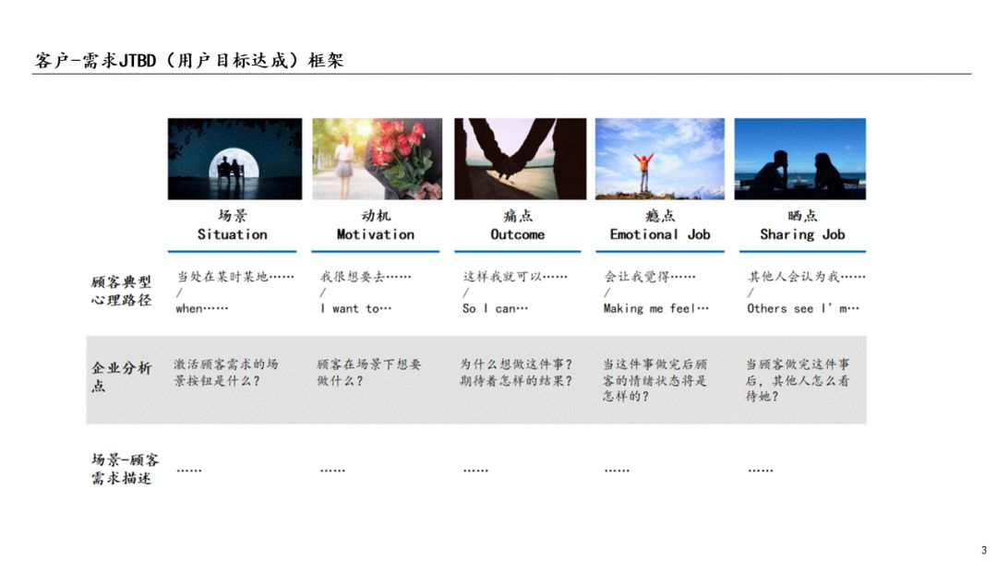Select the 'Making me feel…' text
This screenshot has width=997, height=561.
pyautogui.click(x=655, y=308)
